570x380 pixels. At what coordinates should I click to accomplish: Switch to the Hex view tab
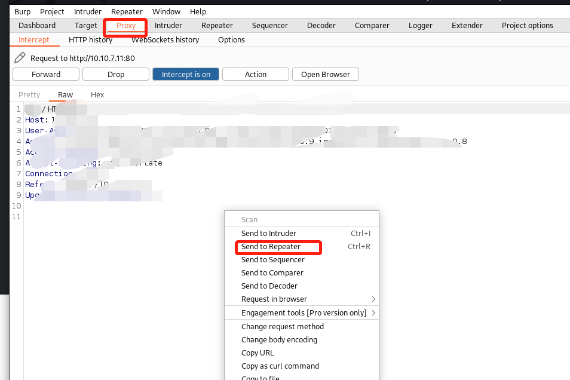click(97, 95)
